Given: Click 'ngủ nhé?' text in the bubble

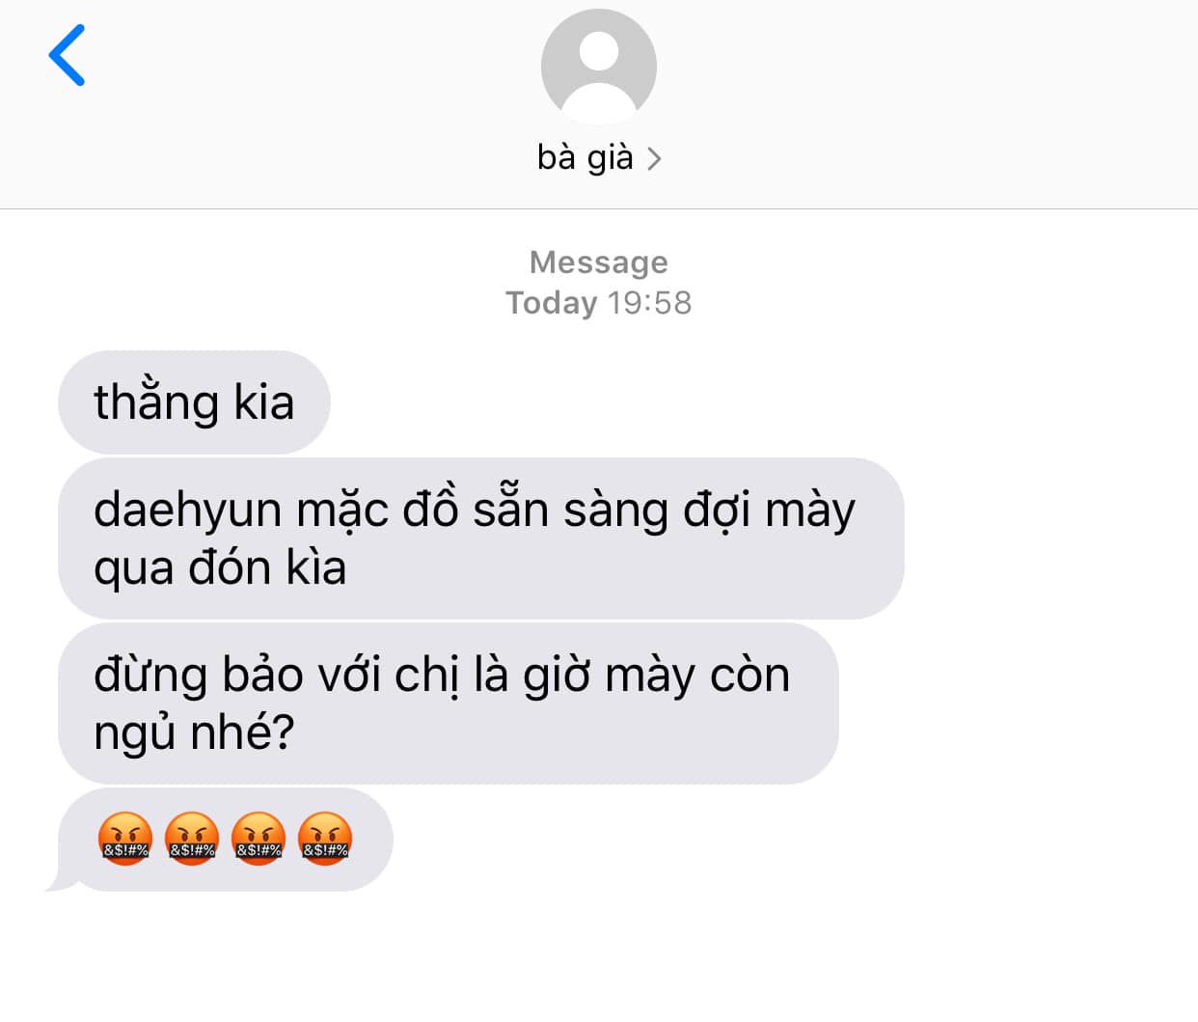Looking at the screenshot, I should pyautogui.click(x=194, y=733).
